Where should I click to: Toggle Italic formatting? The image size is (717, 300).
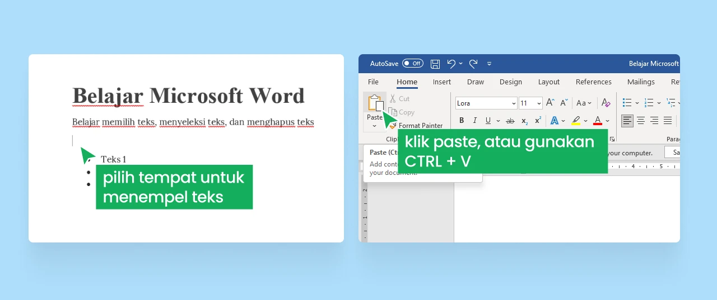pos(475,121)
